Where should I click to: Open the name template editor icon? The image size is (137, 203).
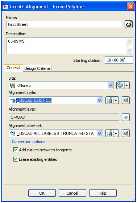click(x=129, y=24)
